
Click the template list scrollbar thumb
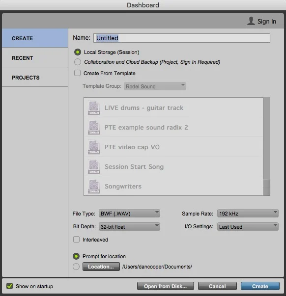coord(266,183)
